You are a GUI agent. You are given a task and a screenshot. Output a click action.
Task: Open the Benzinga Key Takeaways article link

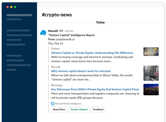coord(95,89)
